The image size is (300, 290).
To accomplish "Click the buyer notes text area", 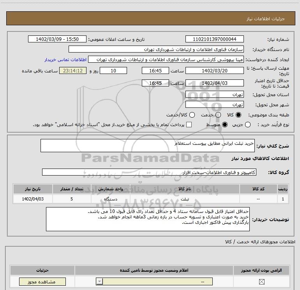I will 148,219.
